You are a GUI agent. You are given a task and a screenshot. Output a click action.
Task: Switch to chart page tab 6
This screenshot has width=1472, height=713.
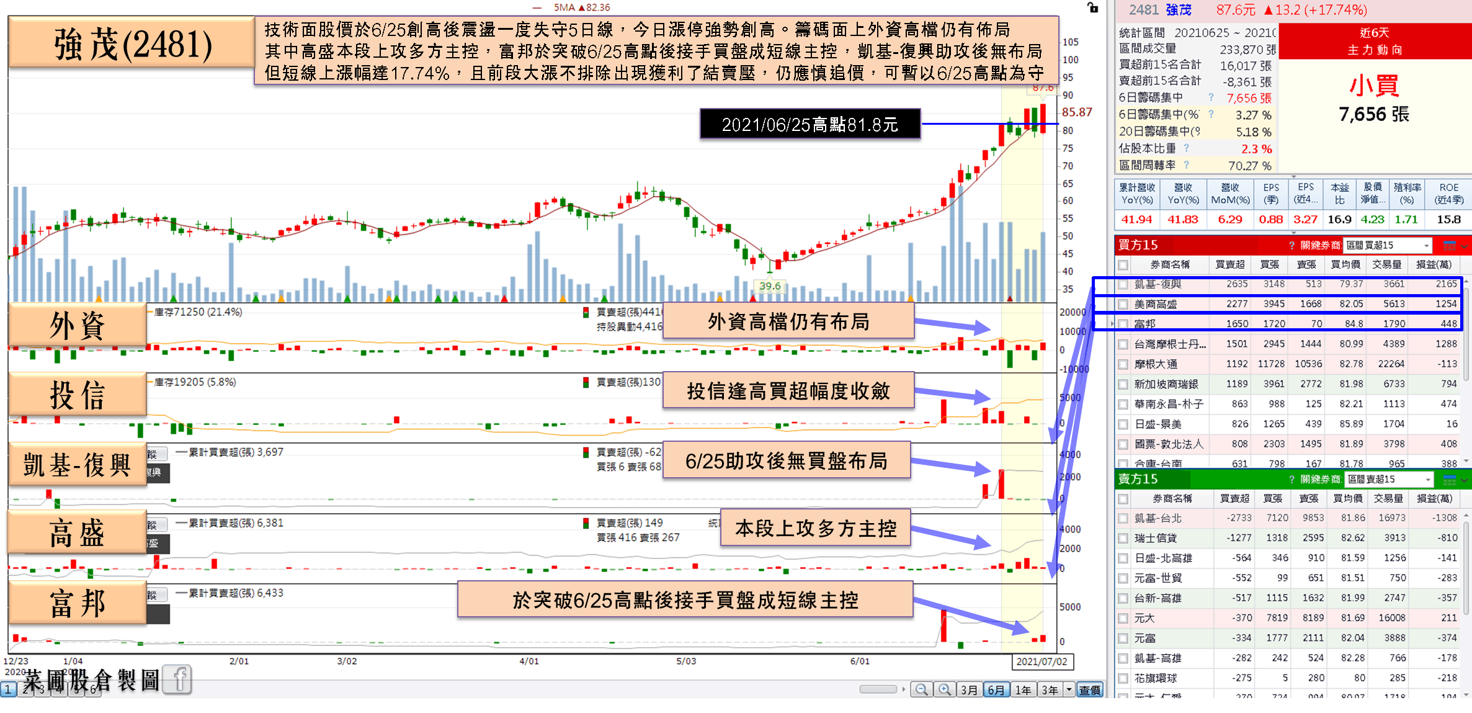point(93,689)
